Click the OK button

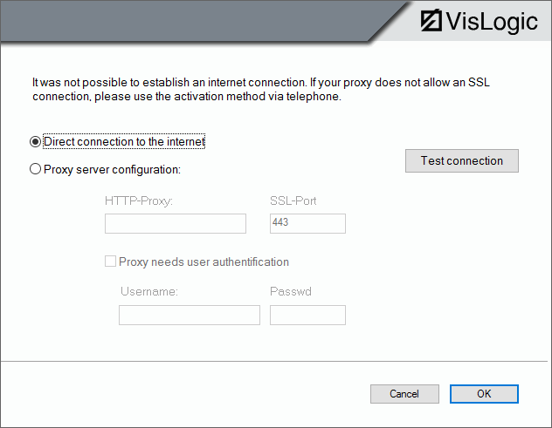coord(484,394)
